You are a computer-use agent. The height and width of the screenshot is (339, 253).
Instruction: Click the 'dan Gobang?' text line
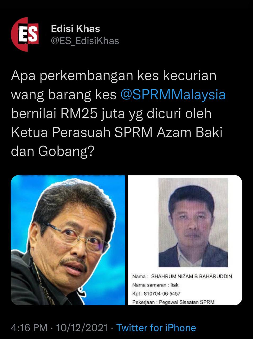(53, 152)
